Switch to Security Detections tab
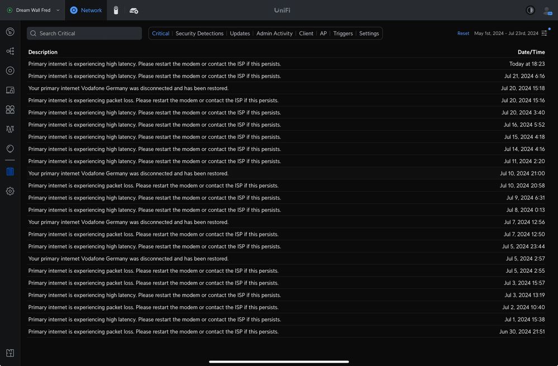This screenshot has height=366, width=558. tap(199, 34)
